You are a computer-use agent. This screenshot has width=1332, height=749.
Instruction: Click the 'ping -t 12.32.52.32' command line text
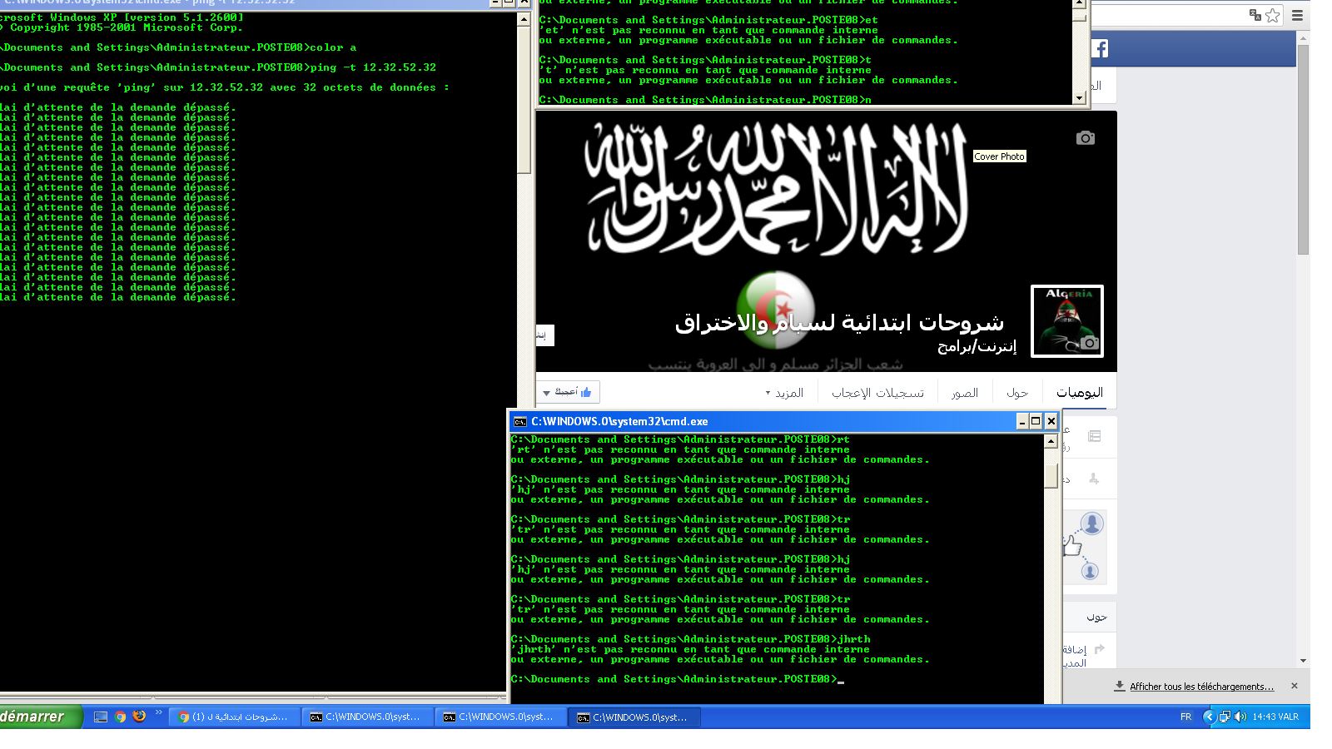pos(373,67)
